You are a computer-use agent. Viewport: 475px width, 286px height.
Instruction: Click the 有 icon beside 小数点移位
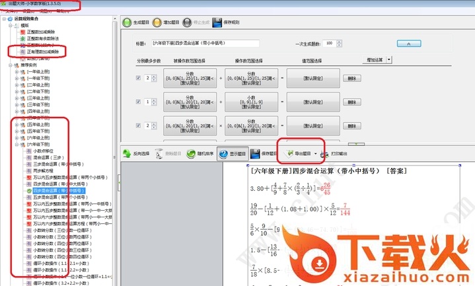pyautogui.click(x=29, y=151)
